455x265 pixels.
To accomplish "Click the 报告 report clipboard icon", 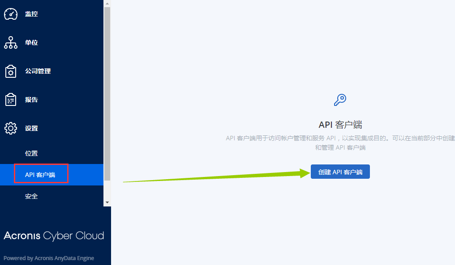I will pos(11,100).
